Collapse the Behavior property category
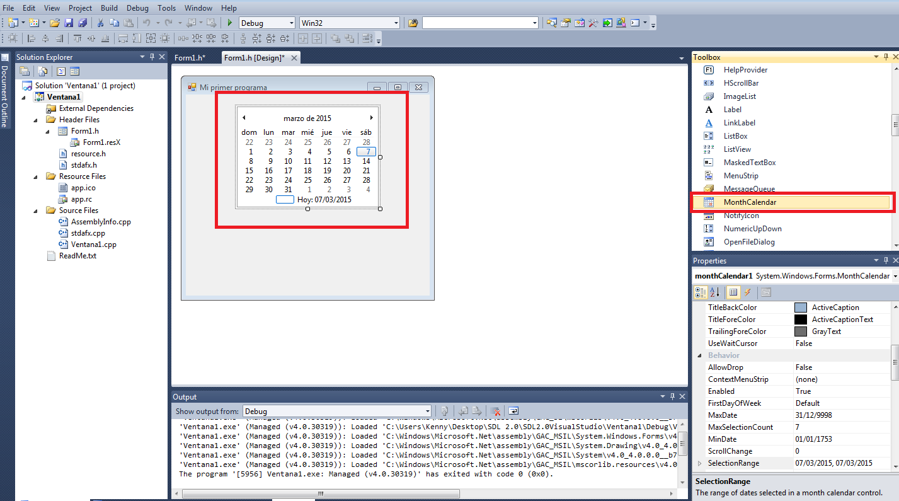The image size is (899, 501). click(699, 355)
